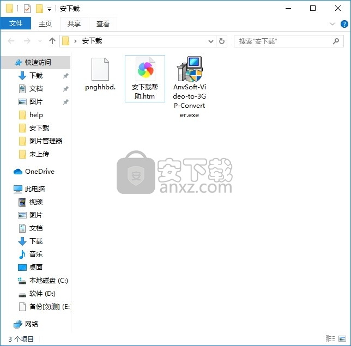This screenshot has height=346, width=351.
Task: Refresh the current folder view
Action: point(222,41)
